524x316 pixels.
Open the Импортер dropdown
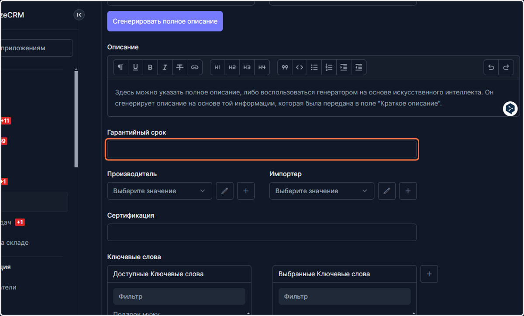[322, 191]
